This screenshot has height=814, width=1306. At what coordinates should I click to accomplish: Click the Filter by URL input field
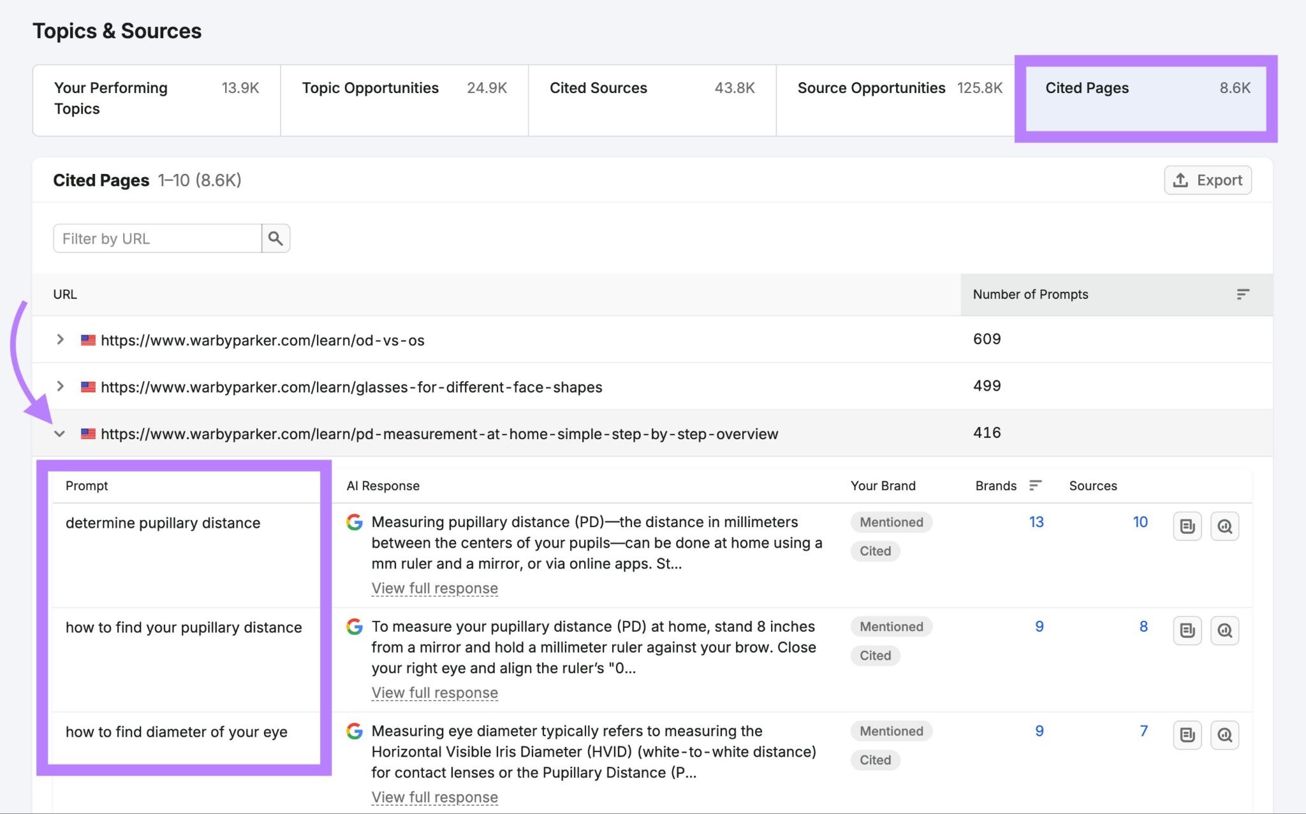pos(158,238)
